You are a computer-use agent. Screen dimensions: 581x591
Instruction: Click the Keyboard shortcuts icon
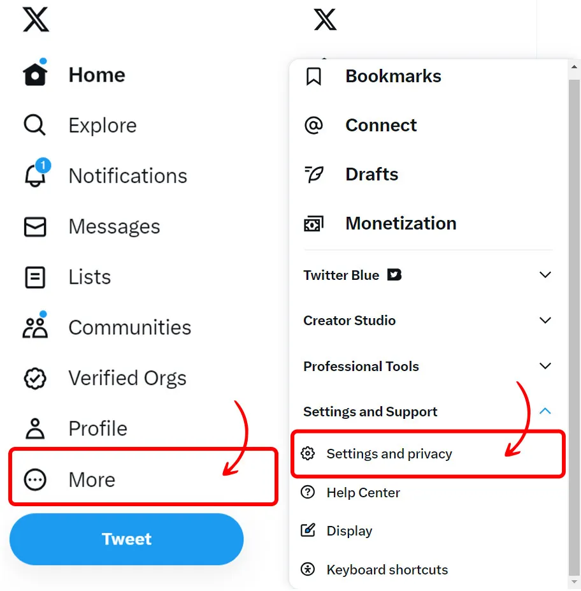[308, 569]
